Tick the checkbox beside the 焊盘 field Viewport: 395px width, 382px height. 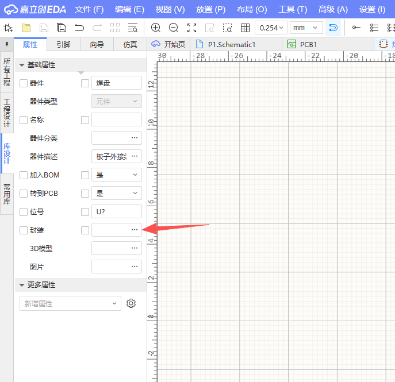(85, 83)
